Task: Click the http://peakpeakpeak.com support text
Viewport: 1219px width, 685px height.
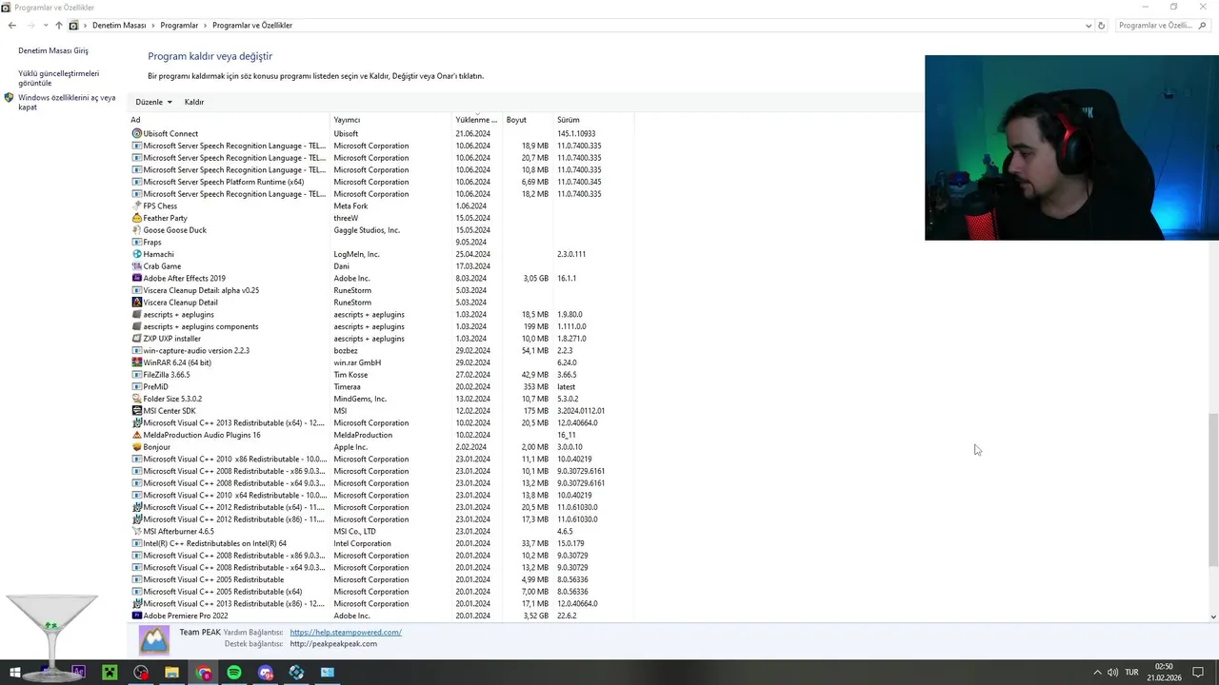Action: click(x=333, y=644)
